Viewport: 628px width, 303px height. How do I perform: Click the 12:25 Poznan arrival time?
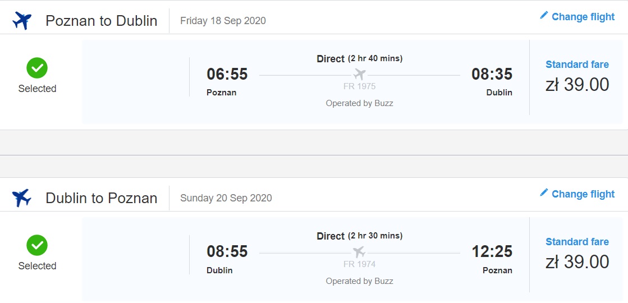tap(492, 251)
